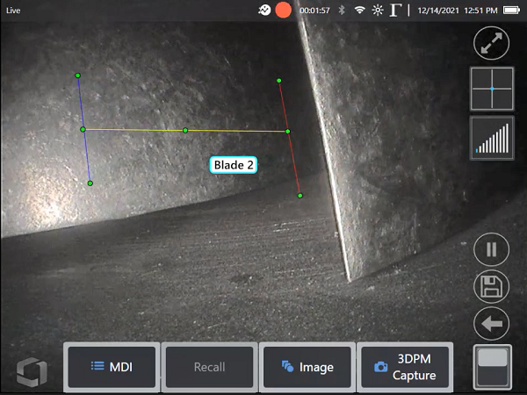Select the crosshair grid icon
Image resolution: width=527 pixels, height=395 pixels.
pyautogui.click(x=491, y=90)
